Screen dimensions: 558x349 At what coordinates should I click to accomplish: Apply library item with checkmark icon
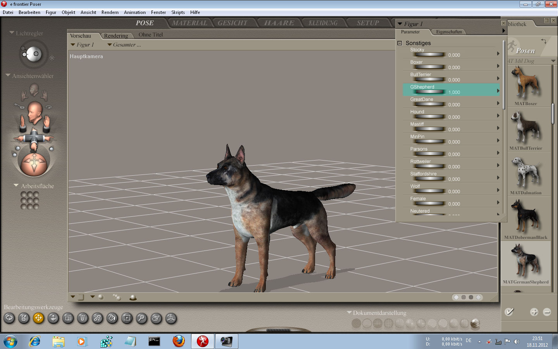click(x=509, y=312)
